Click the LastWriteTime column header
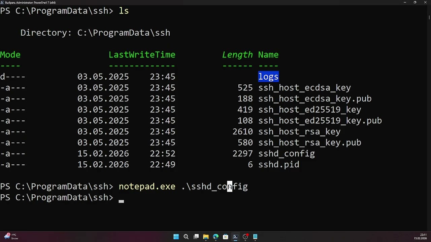 coord(142,55)
